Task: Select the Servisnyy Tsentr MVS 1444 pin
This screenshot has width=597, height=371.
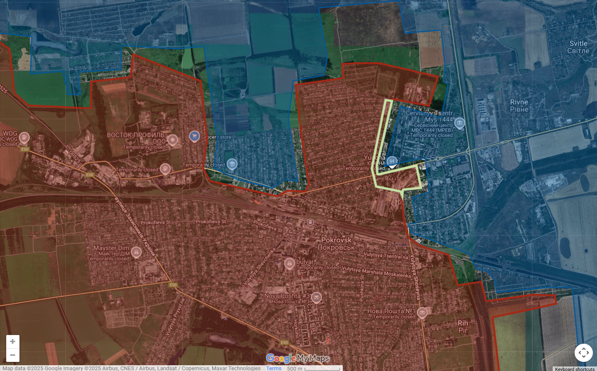Action: 460,123
